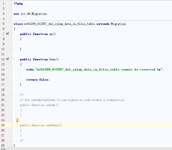172x150 pixels.
Task: Click the override gutter icon beside function down()
Action: 7,59
